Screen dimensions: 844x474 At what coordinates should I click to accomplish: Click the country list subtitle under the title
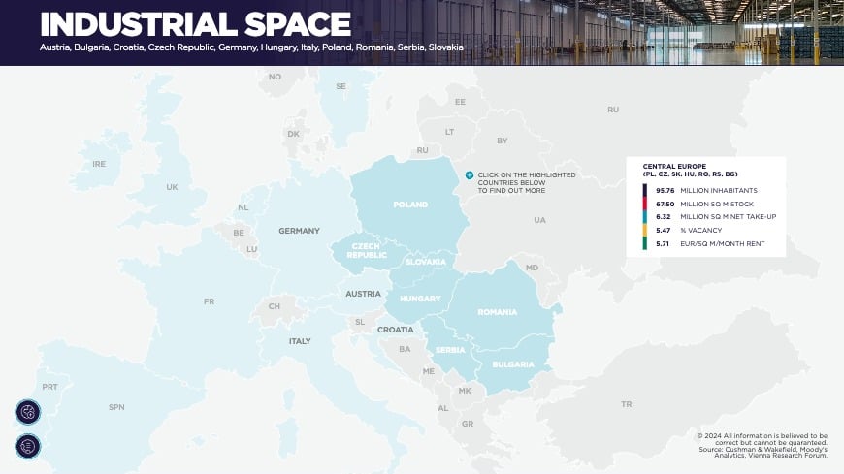pyautogui.click(x=251, y=47)
